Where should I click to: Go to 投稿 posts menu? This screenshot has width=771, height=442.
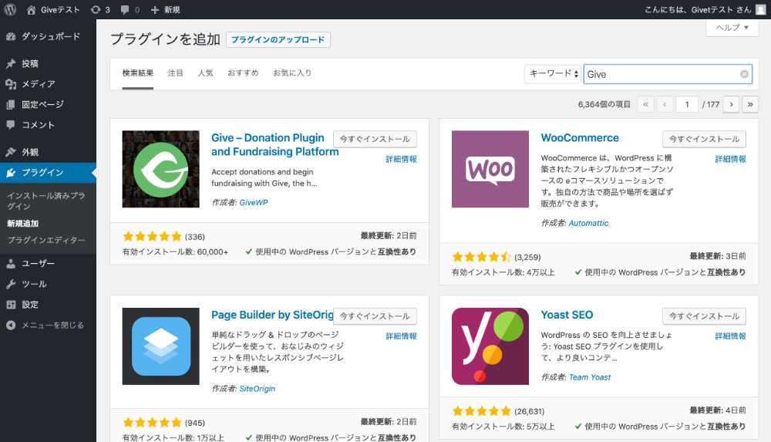48,63
